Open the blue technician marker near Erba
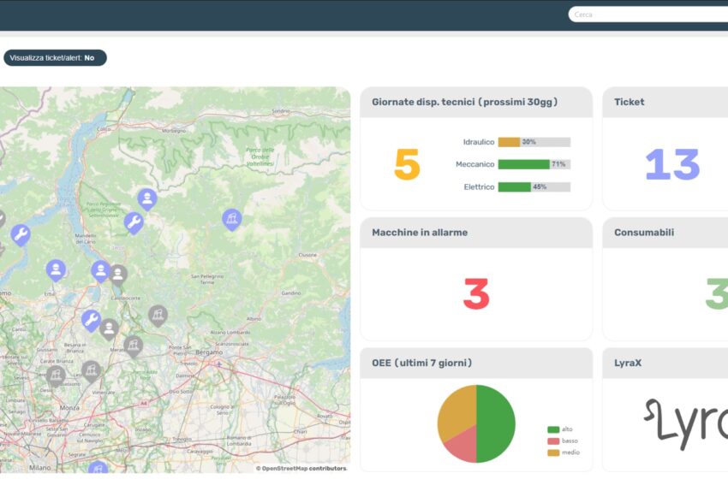This screenshot has width=728, height=479. pos(56,269)
